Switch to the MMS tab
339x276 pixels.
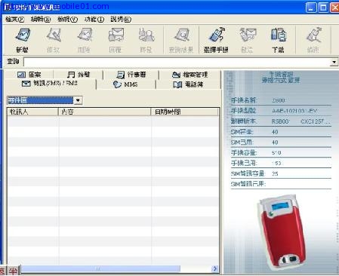125,84
